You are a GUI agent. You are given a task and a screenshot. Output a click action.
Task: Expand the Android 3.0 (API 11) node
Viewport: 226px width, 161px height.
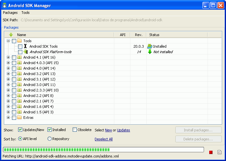(8, 84)
